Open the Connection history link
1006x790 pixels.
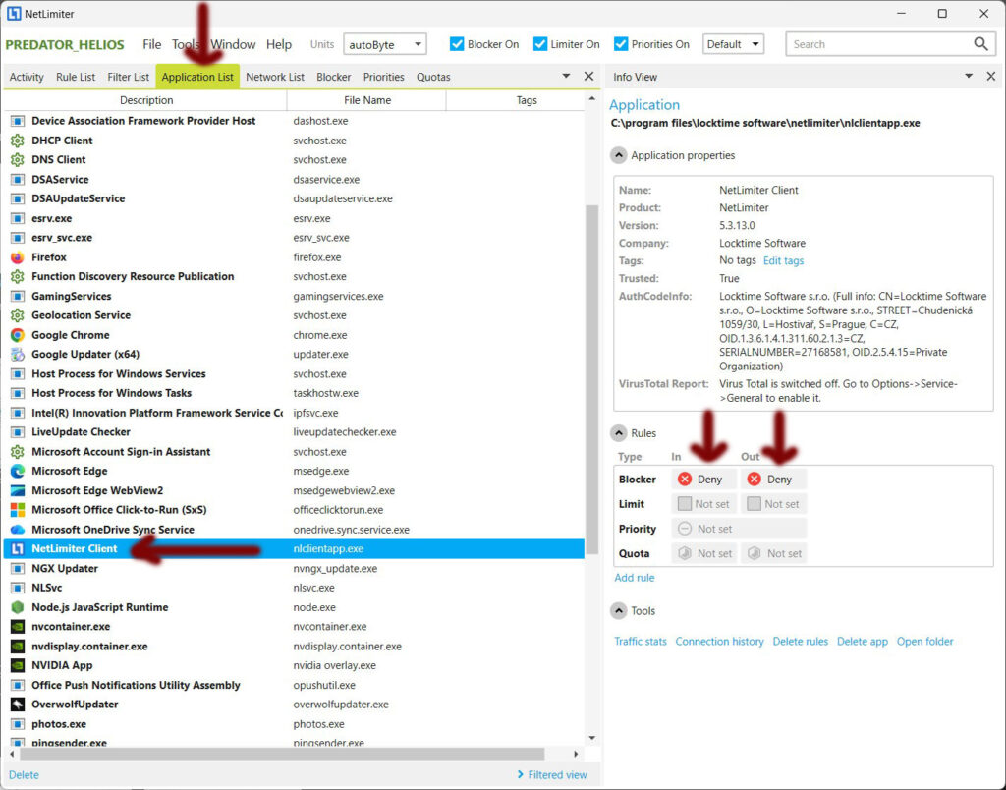[x=719, y=642]
